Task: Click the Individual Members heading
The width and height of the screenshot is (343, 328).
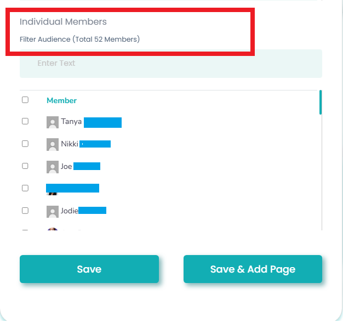Action: point(63,22)
